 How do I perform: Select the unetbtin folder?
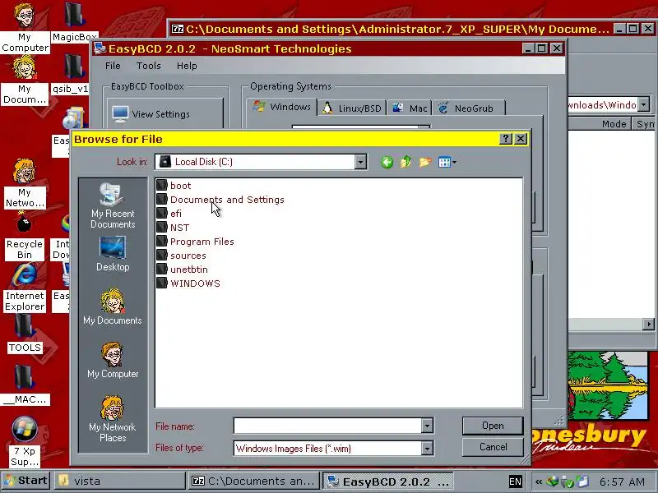tap(182, 270)
